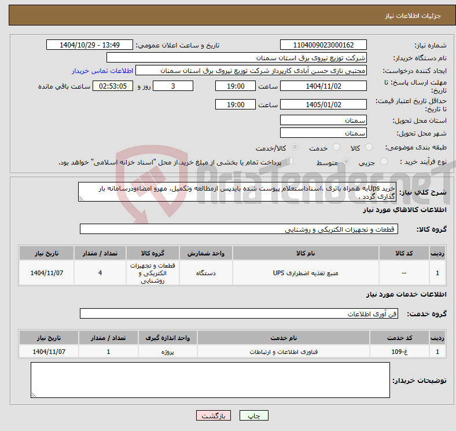Click the استان محل تحویل field
This screenshot has width=456, height=431.
coord(323,120)
